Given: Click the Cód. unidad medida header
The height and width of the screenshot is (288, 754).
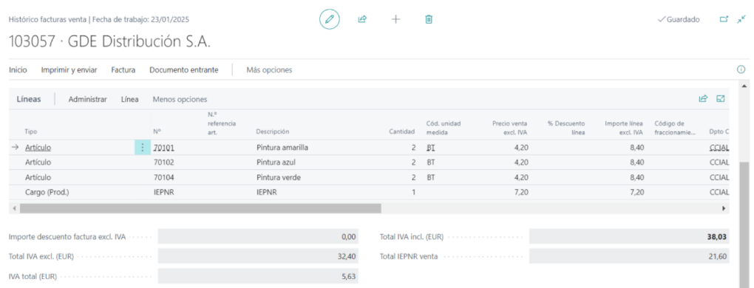Looking at the screenshot, I should [x=444, y=128].
